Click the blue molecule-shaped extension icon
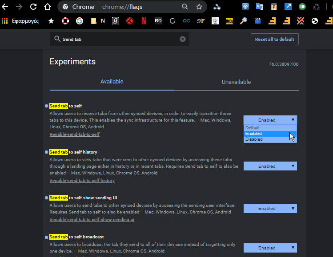This screenshot has height=257, width=333. (x=217, y=7)
